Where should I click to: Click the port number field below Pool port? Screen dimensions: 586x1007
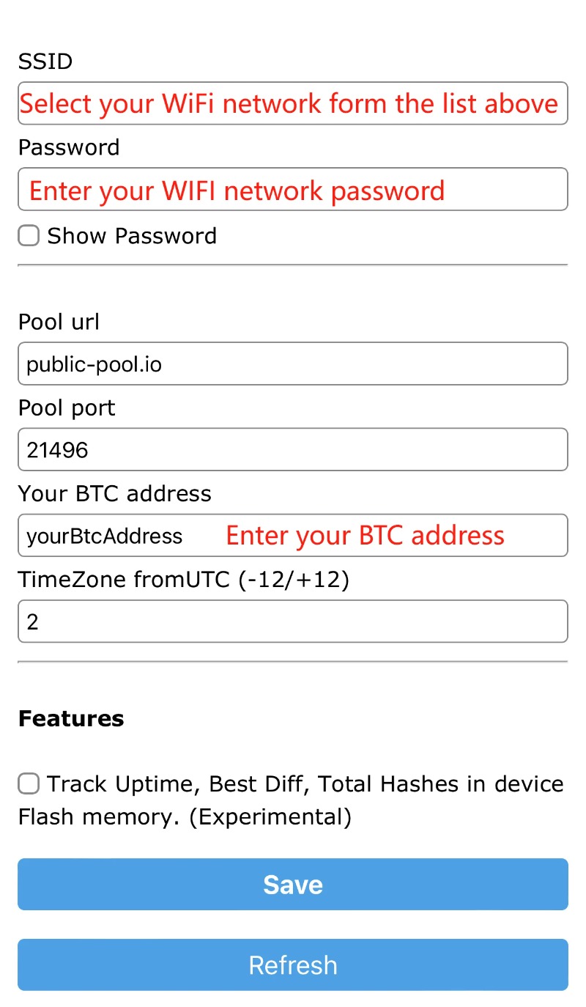pyautogui.click(x=293, y=449)
